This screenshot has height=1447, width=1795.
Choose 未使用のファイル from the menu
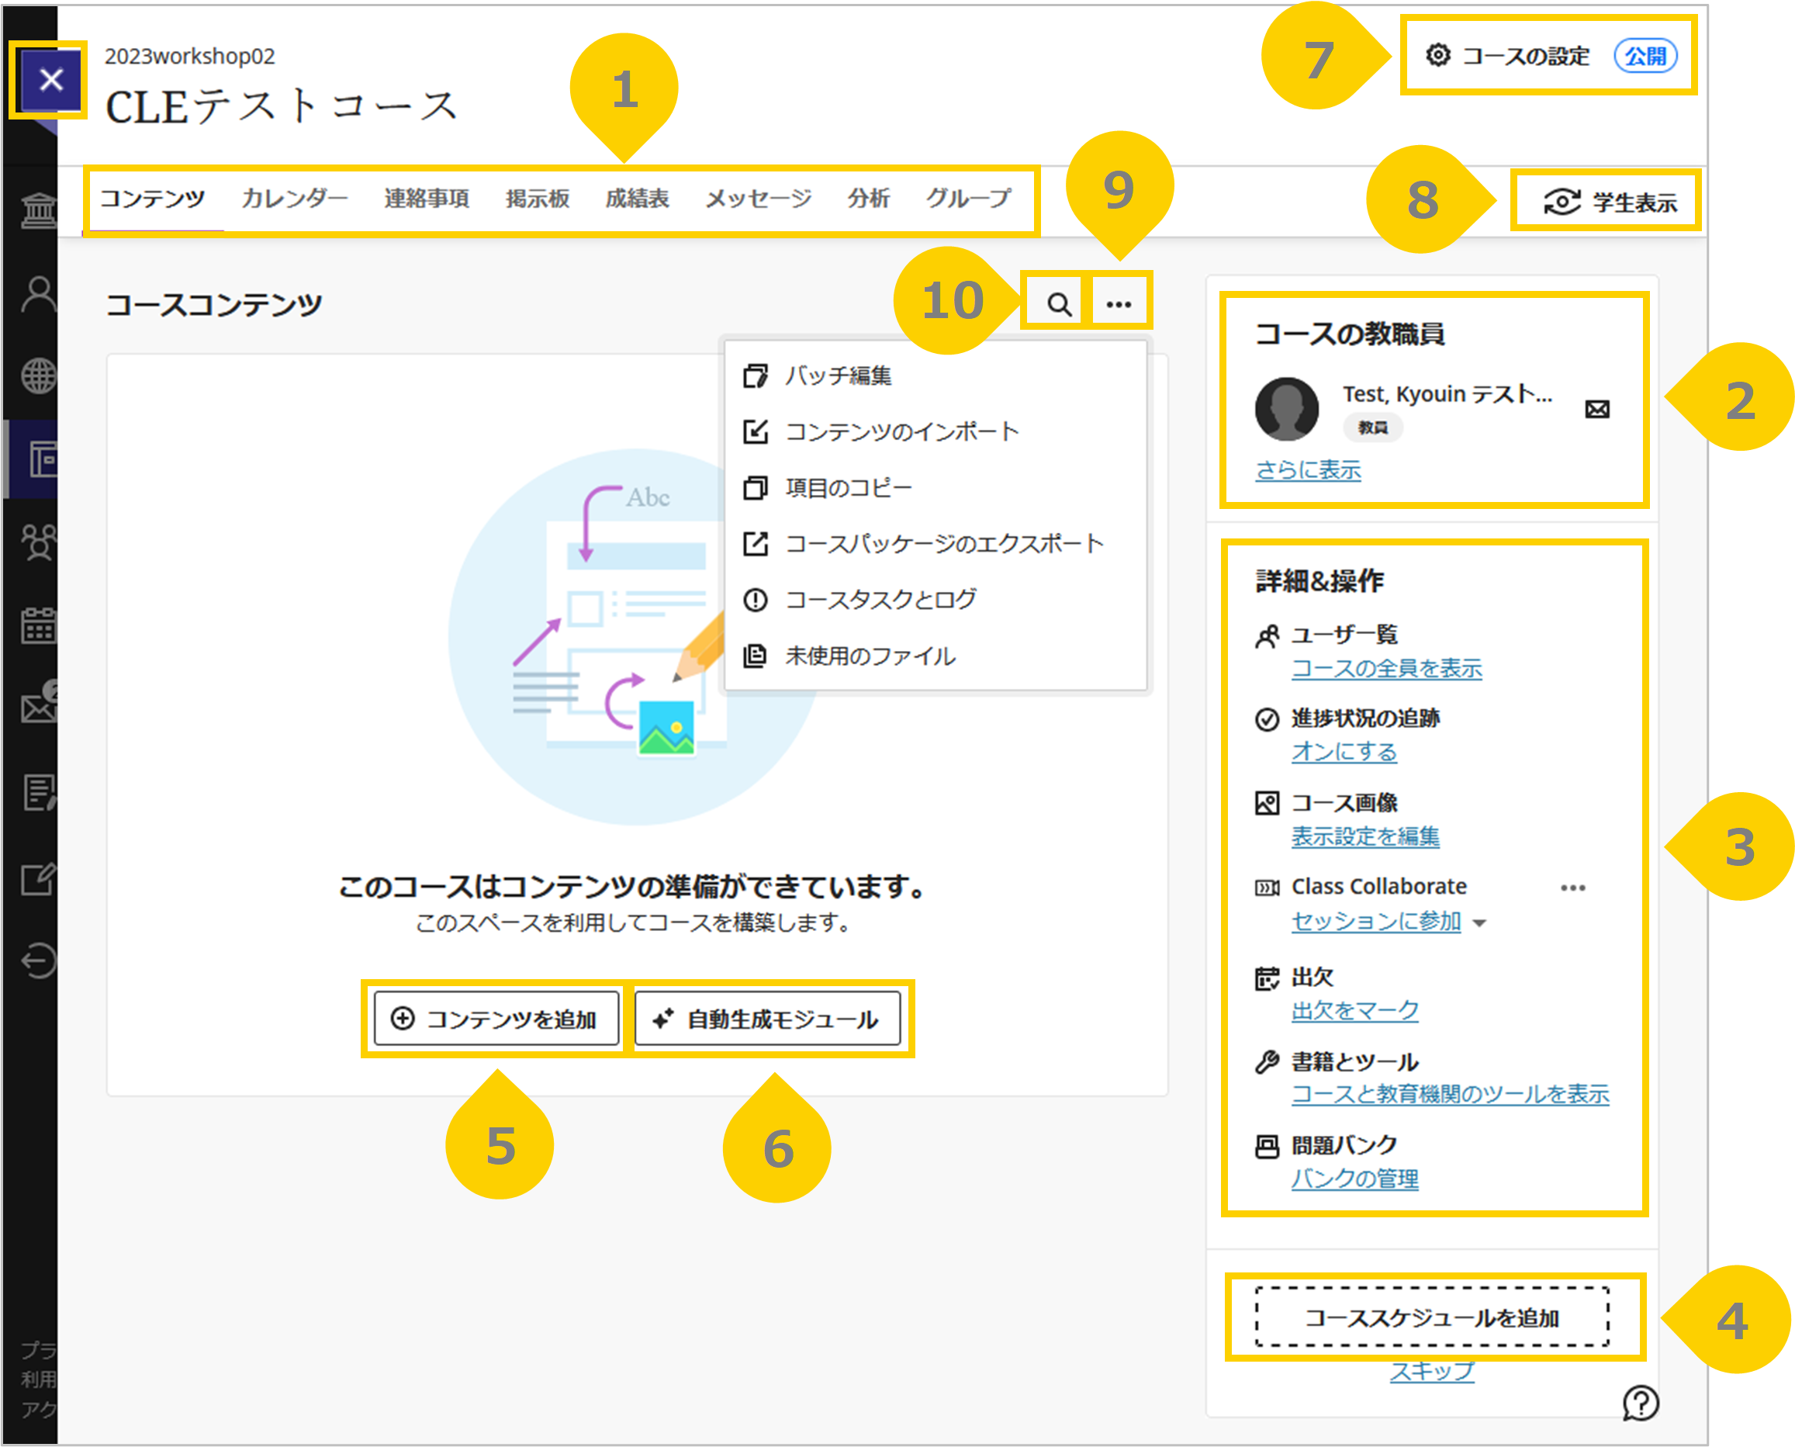coord(935,656)
